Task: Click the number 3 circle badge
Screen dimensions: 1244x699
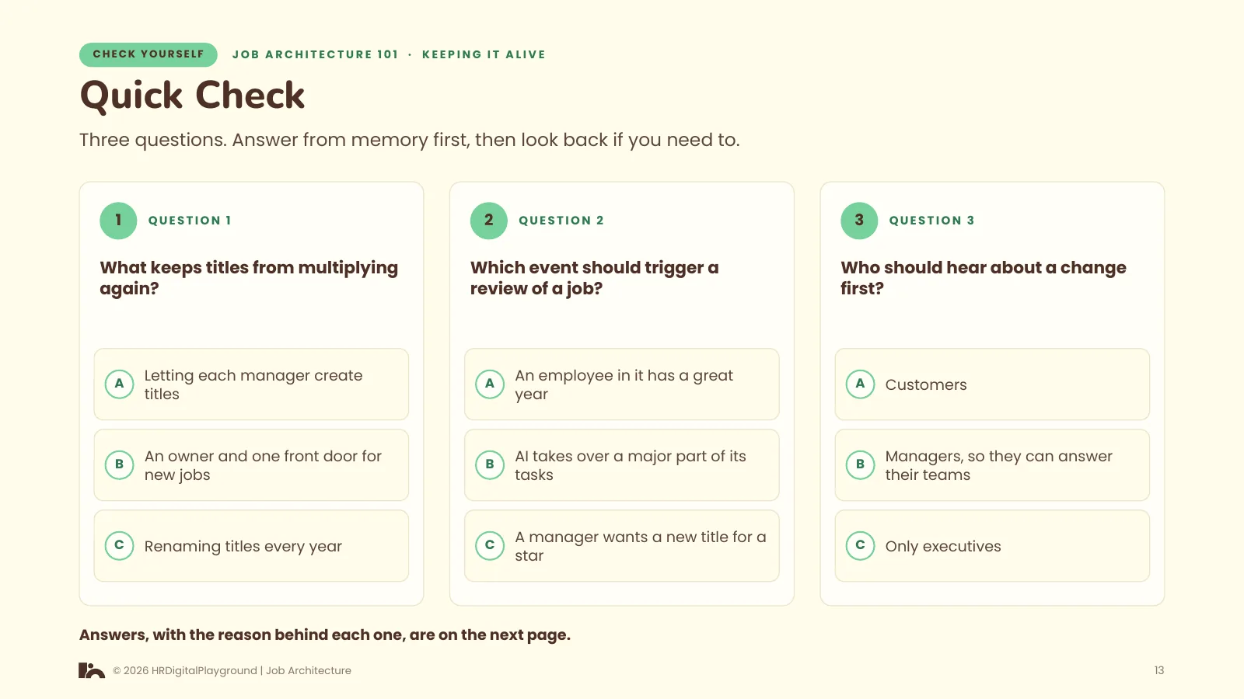Action: click(859, 221)
